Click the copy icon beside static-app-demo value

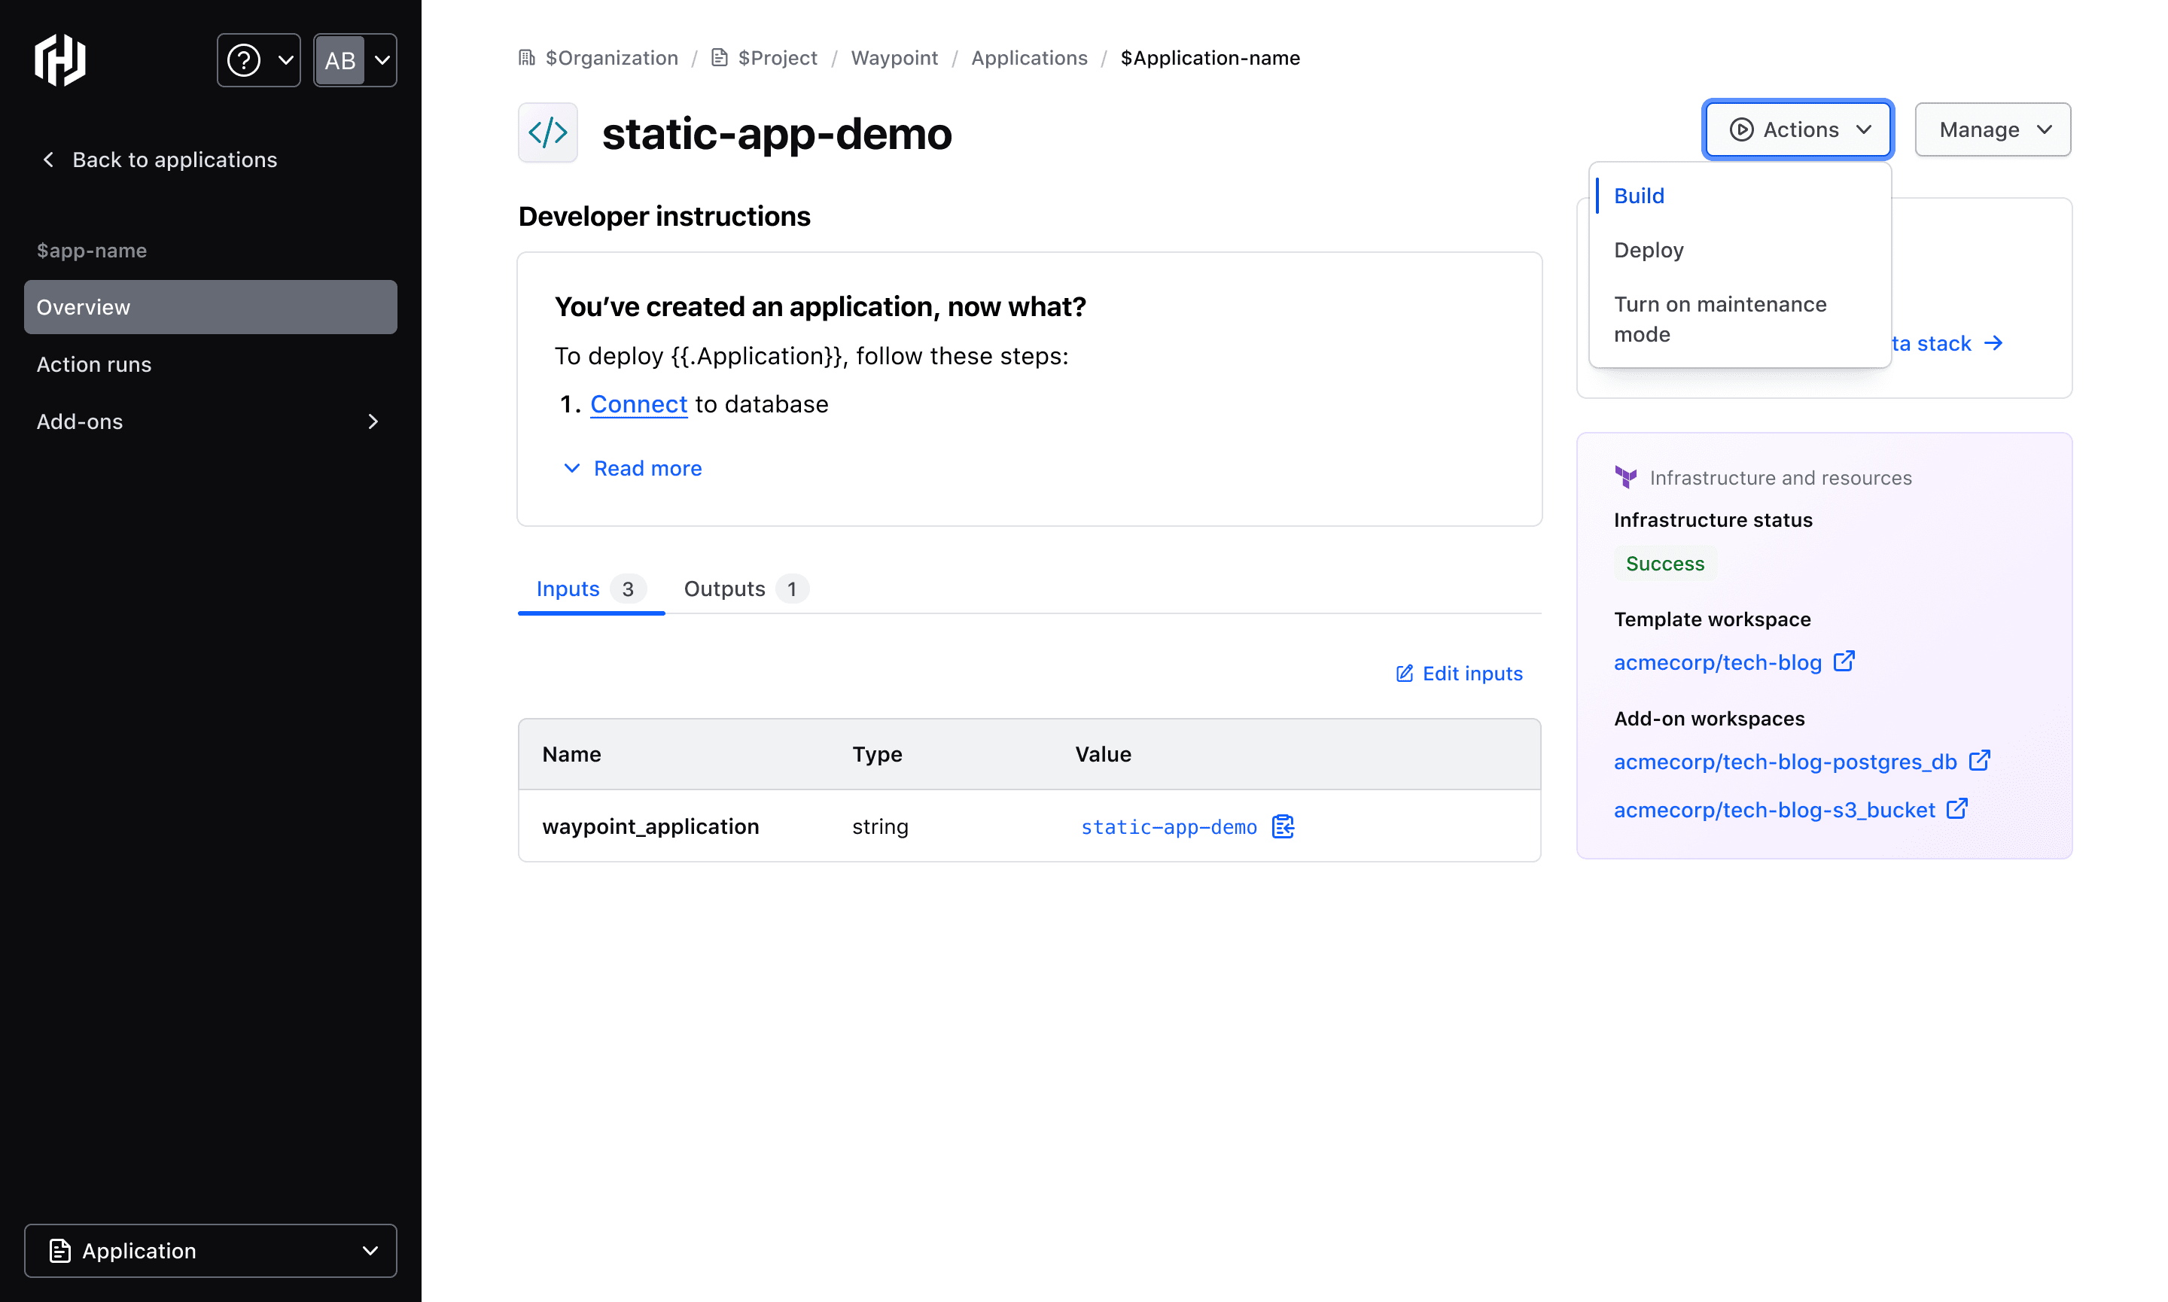[1283, 826]
